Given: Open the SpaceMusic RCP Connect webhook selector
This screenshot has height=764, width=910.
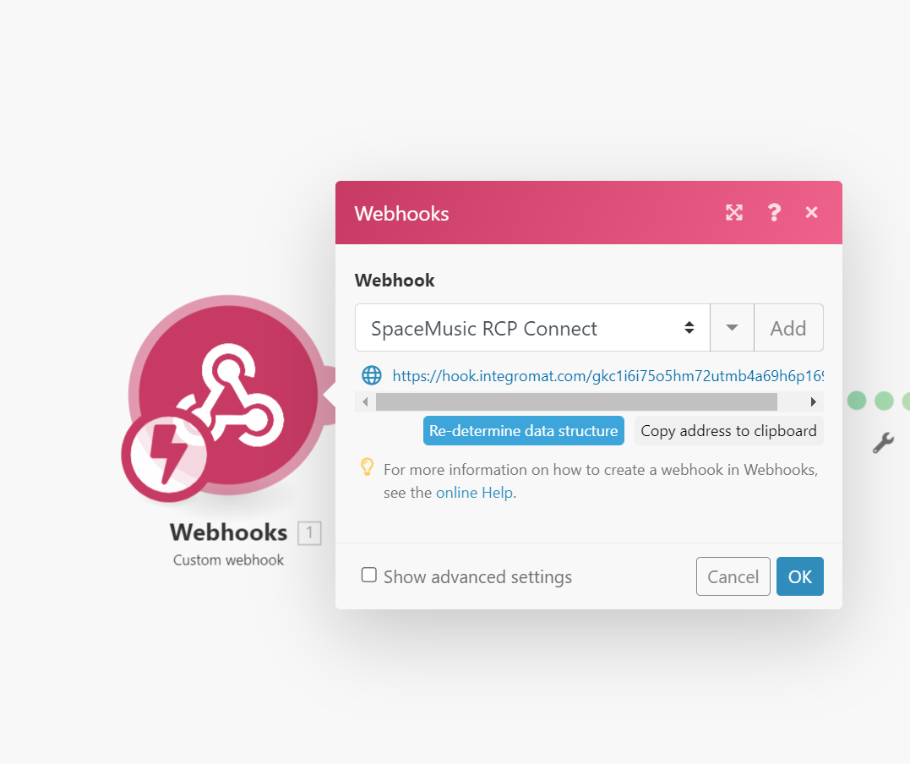Looking at the screenshot, I should 532,328.
